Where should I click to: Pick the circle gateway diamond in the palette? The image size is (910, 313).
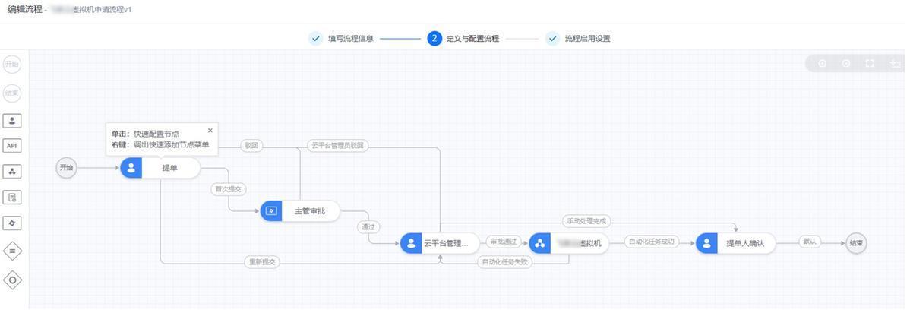point(12,280)
